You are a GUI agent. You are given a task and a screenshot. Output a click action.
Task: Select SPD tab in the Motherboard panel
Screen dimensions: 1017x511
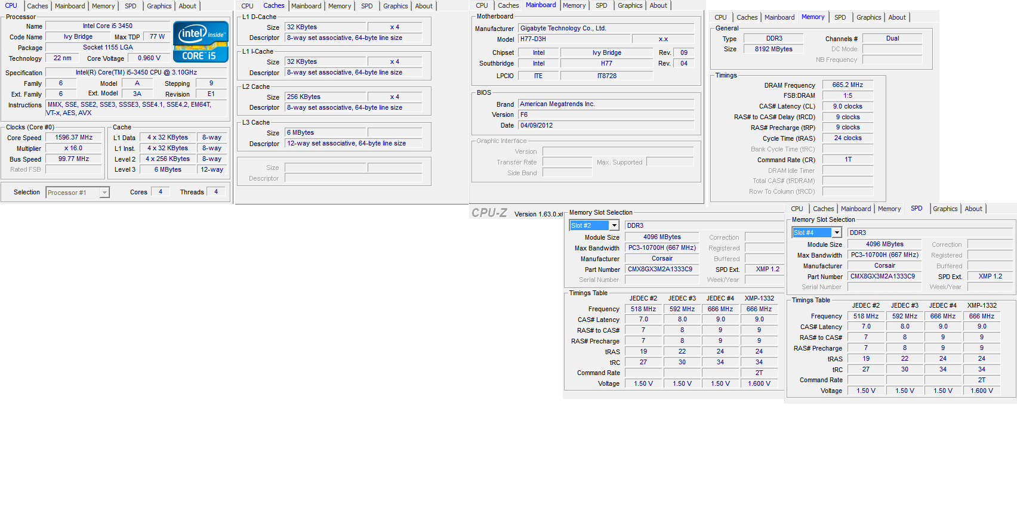[602, 5]
